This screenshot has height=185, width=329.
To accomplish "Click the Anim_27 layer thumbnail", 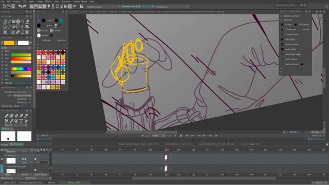I will [11, 161].
